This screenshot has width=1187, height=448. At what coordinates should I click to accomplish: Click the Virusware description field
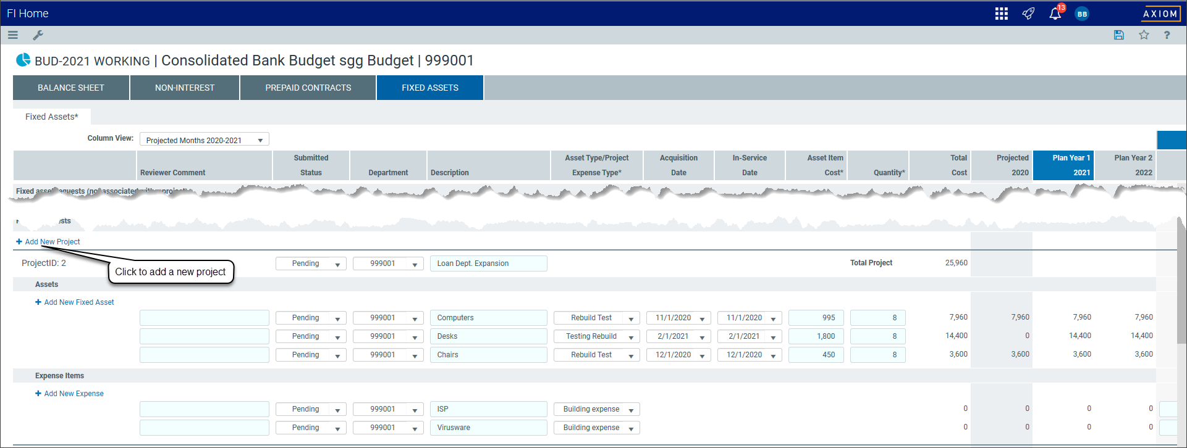pos(489,428)
